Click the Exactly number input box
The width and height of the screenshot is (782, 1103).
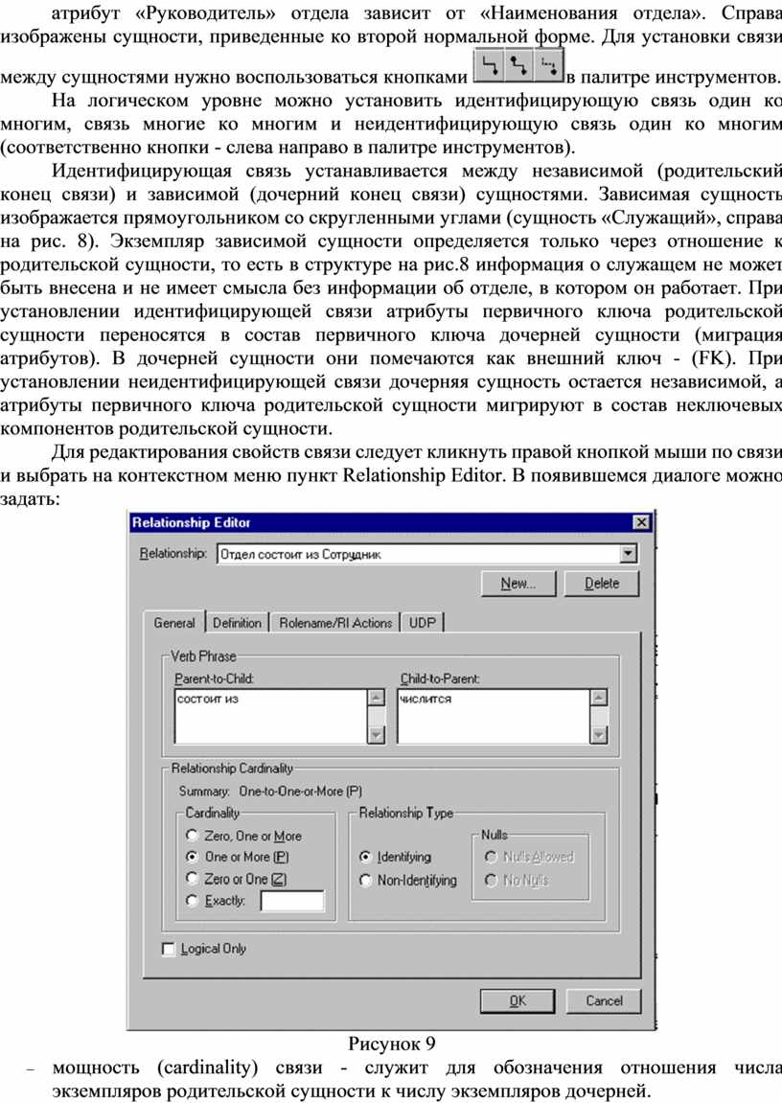292,901
